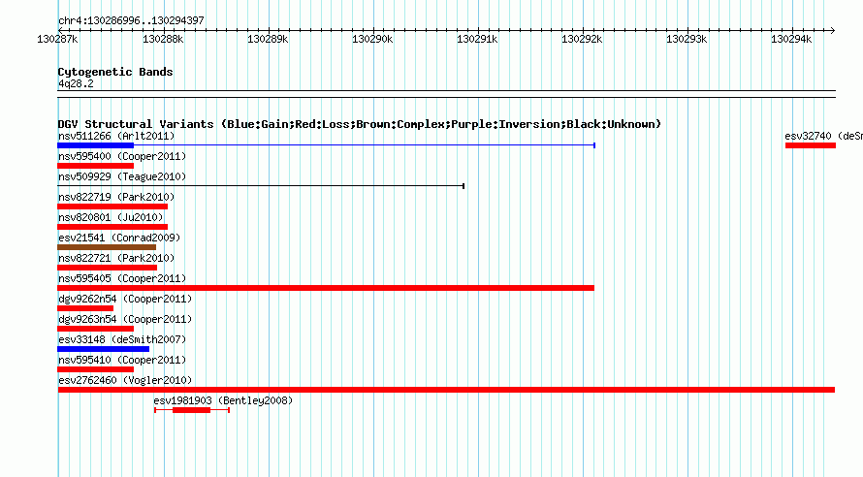Image resolution: width=863 pixels, height=477 pixels.
Task: Click the blue gain bar of esv33148
Action: [x=104, y=349]
